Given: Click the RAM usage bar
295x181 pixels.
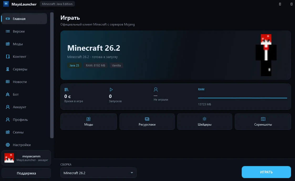Looking at the screenshot, I should click(242, 98).
